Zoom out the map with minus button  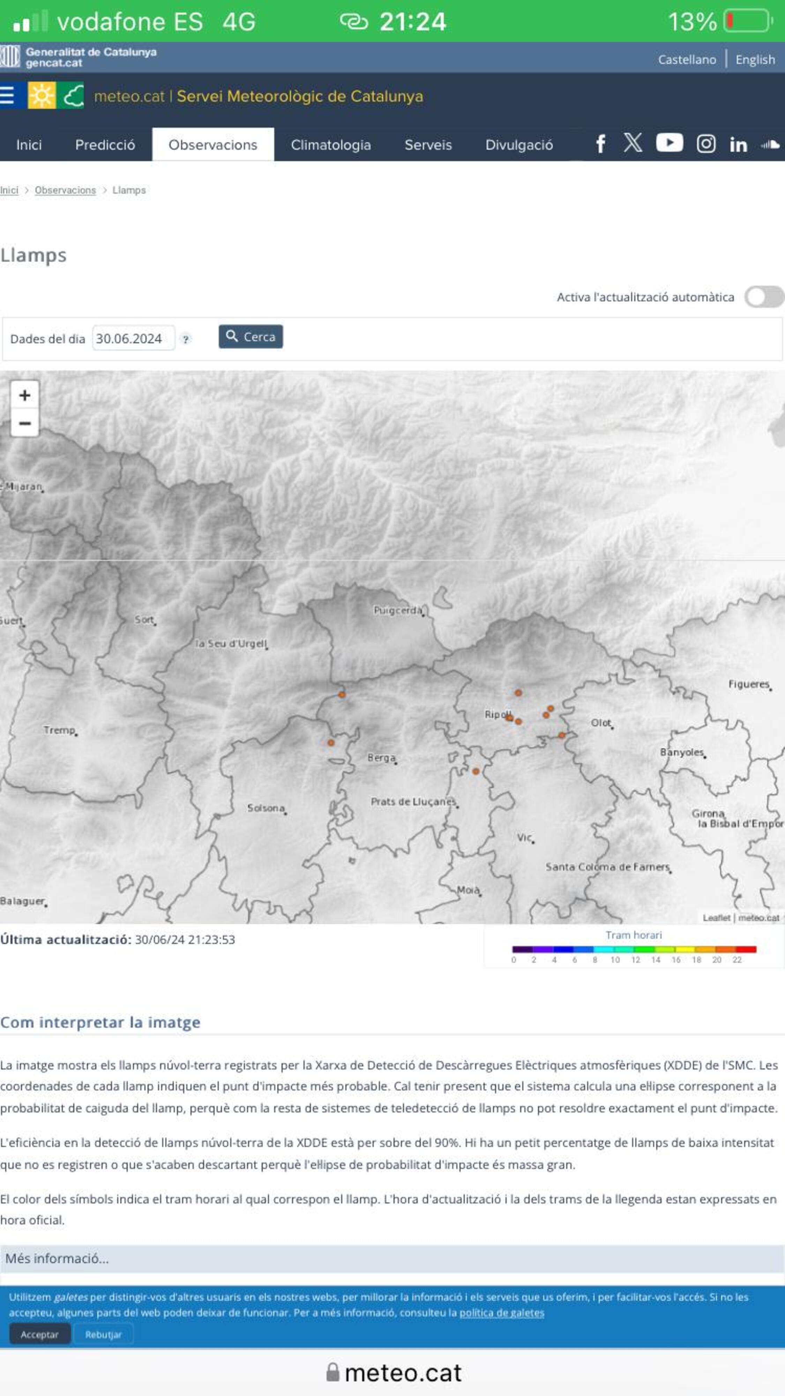tap(24, 423)
